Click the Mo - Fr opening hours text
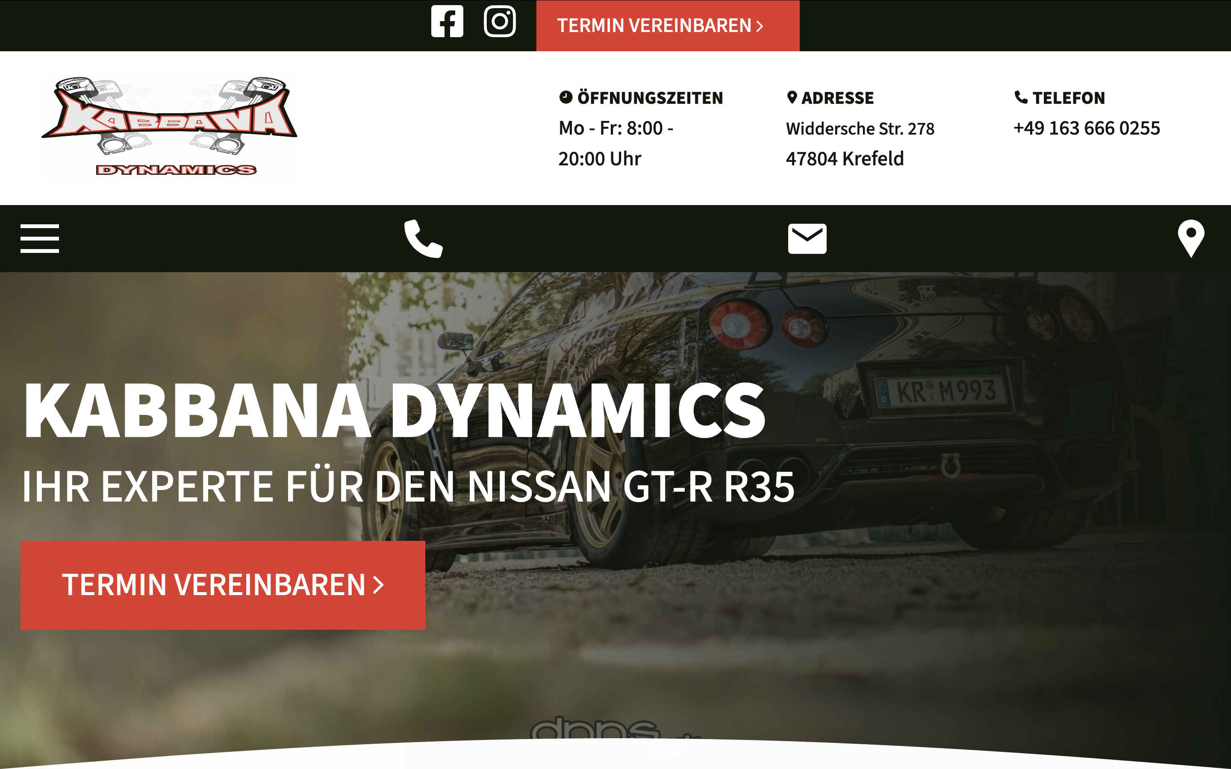 (x=615, y=128)
